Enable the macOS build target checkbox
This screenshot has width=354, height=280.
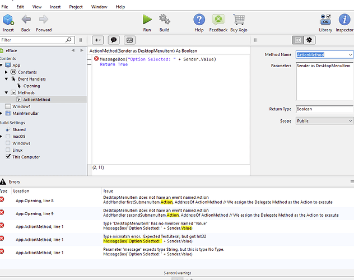click(x=8, y=136)
